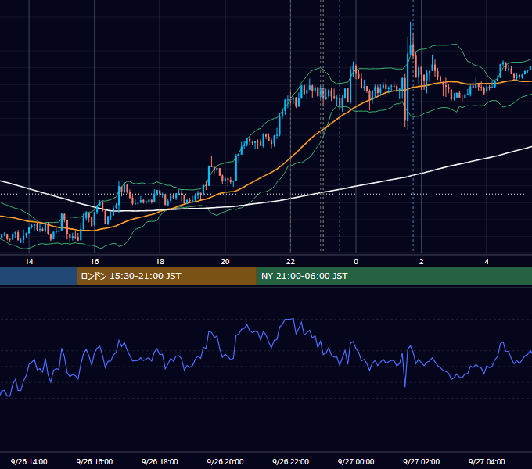The image size is (532, 469).
Task: Click the 9/26 16:00 date label
Action: pos(95,461)
